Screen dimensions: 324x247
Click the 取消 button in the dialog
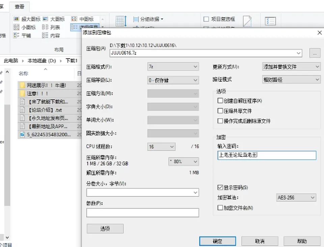260,241
